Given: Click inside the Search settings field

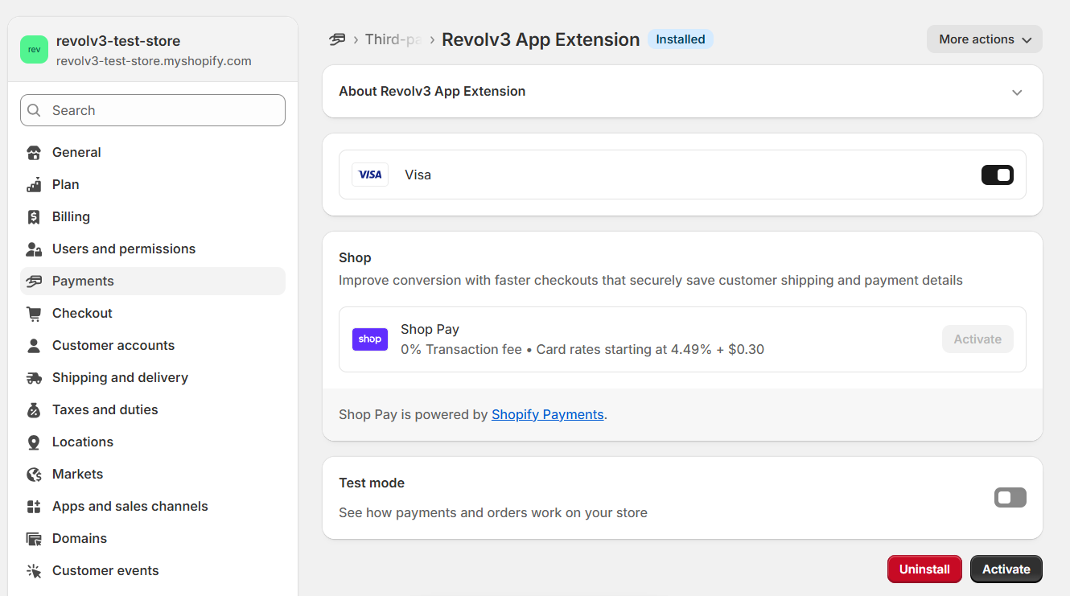Looking at the screenshot, I should (152, 109).
